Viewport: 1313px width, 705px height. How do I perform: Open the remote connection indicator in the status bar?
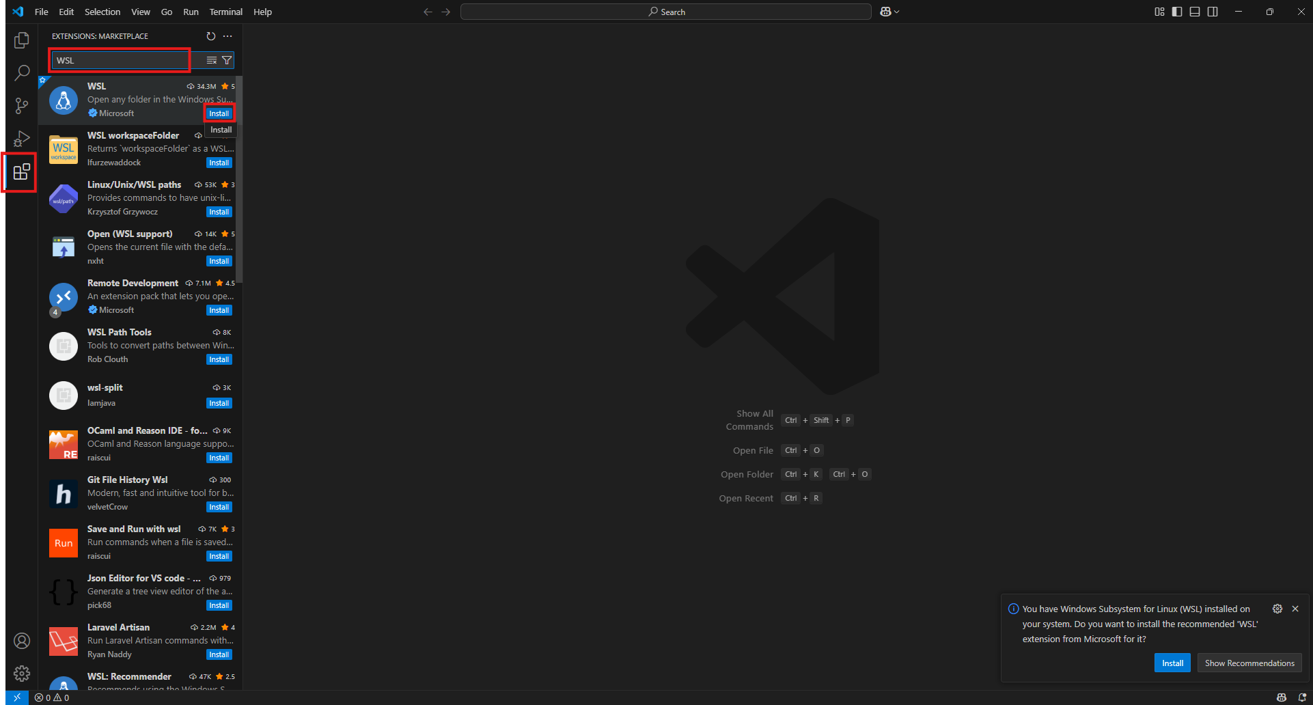point(17,697)
